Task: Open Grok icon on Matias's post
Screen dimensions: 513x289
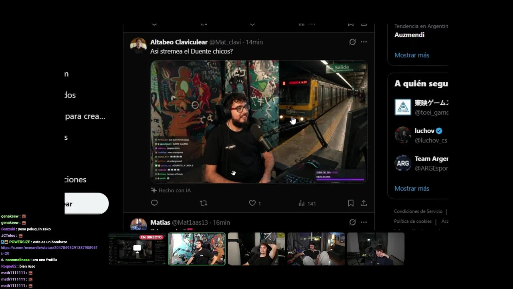Action: (x=352, y=222)
